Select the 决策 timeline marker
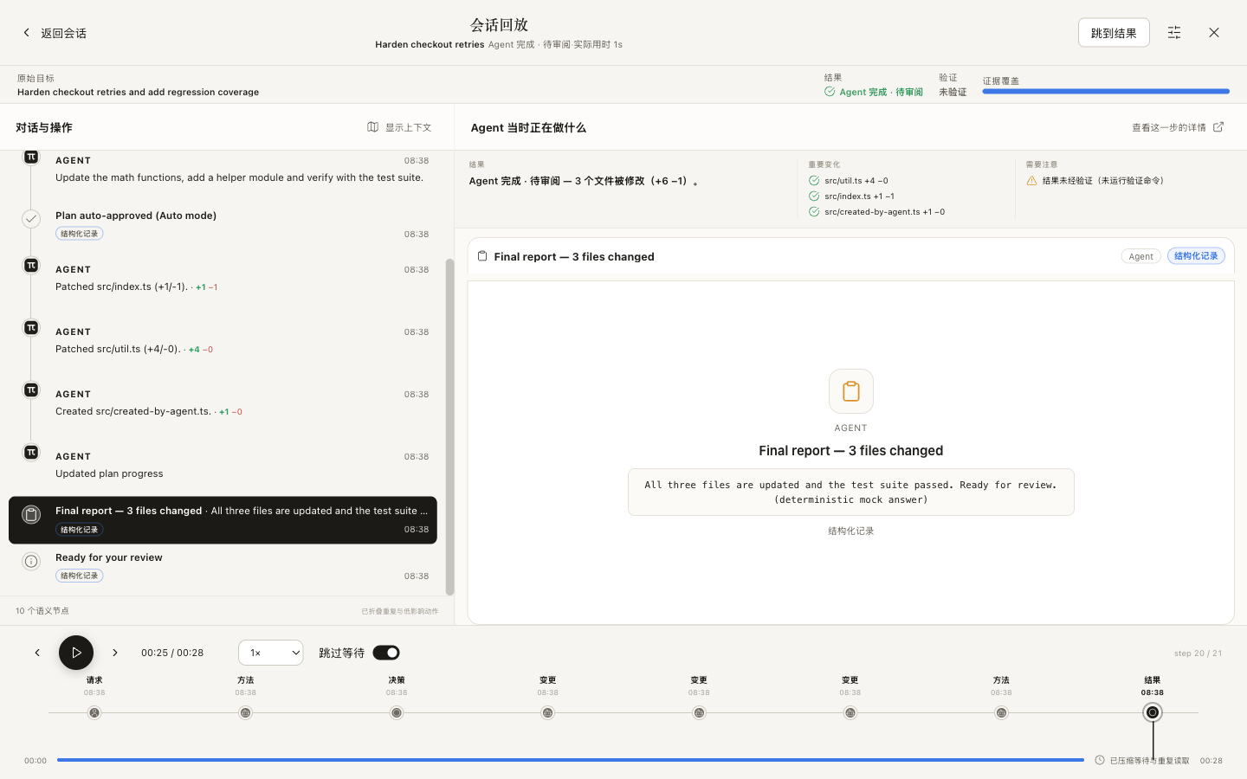Viewport: 1247px width, 779px height. [397, 712]
